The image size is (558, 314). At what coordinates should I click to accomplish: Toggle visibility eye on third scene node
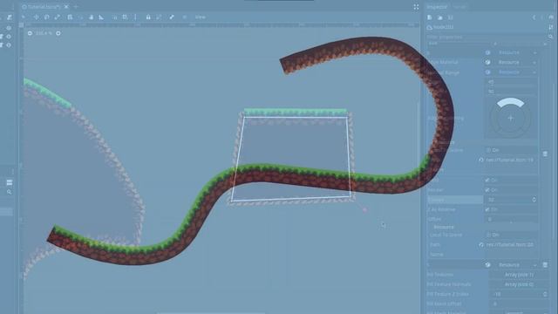point(9,45)
